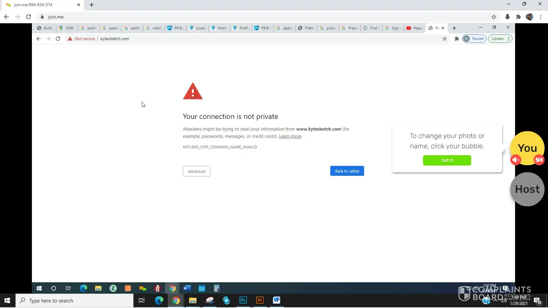Click the download arrow extension icon
The width and height of the screenshot is (548, 308).
coord(508,17)
